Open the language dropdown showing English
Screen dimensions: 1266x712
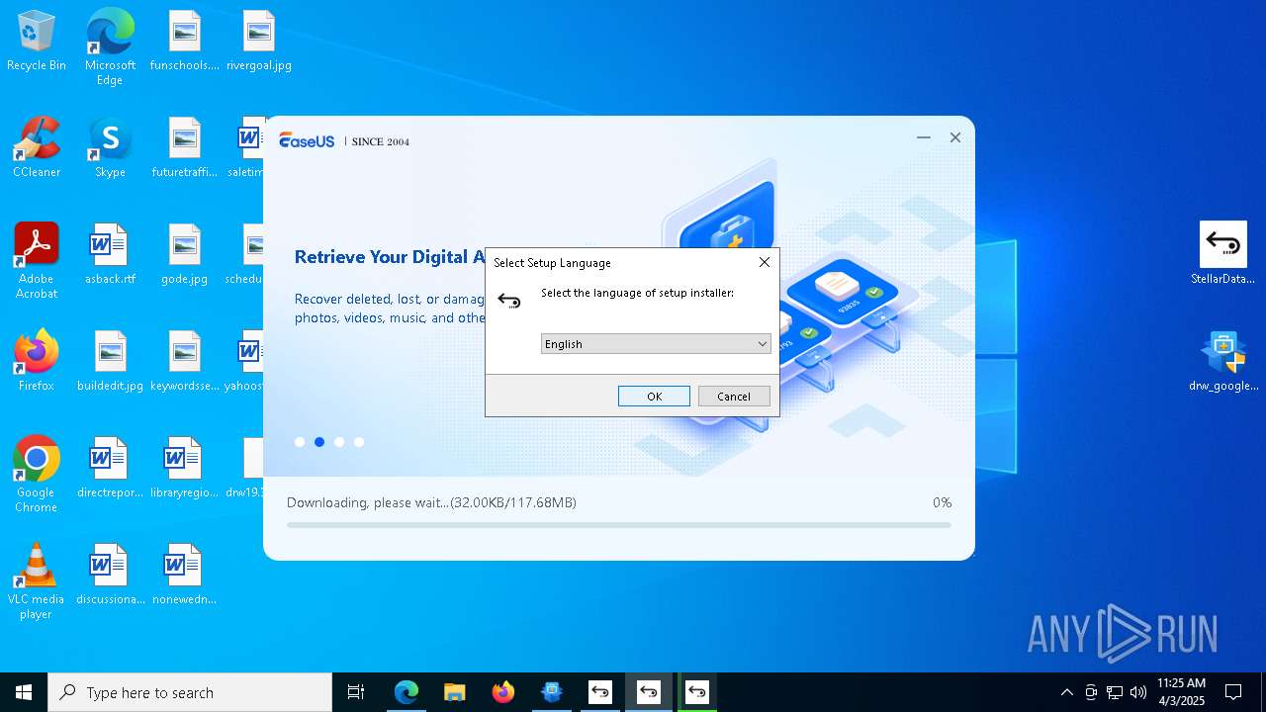(656, 344)
